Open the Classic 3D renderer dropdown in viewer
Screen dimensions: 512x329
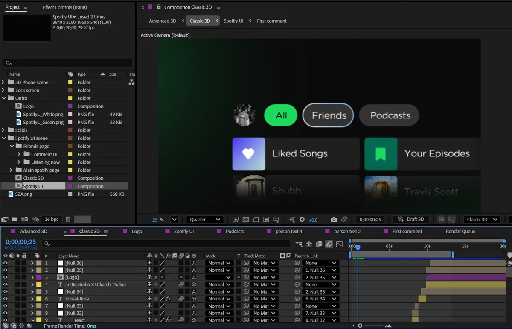click(482, 220)
